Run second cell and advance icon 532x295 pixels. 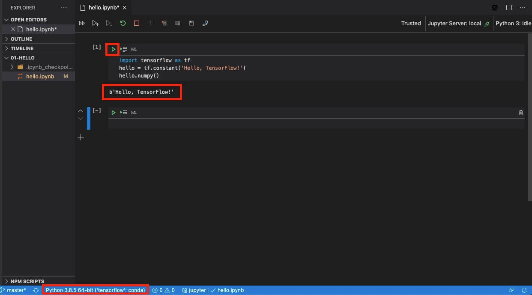pos(123,113)
